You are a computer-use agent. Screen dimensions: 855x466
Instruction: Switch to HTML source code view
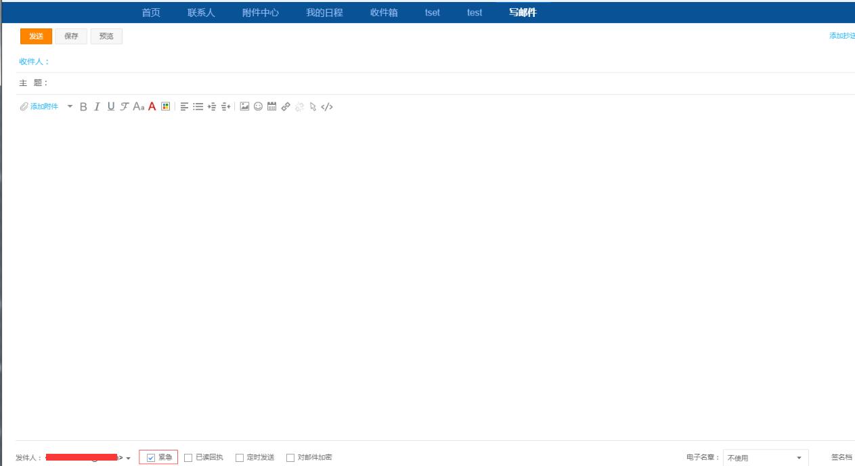(x=327, y=106)
